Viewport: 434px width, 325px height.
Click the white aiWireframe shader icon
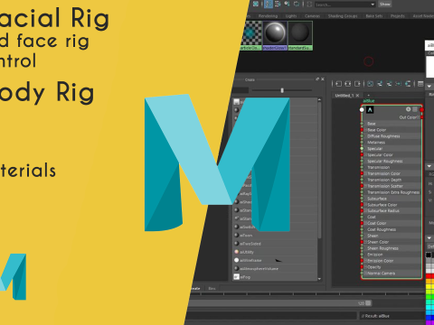point(237,260)
